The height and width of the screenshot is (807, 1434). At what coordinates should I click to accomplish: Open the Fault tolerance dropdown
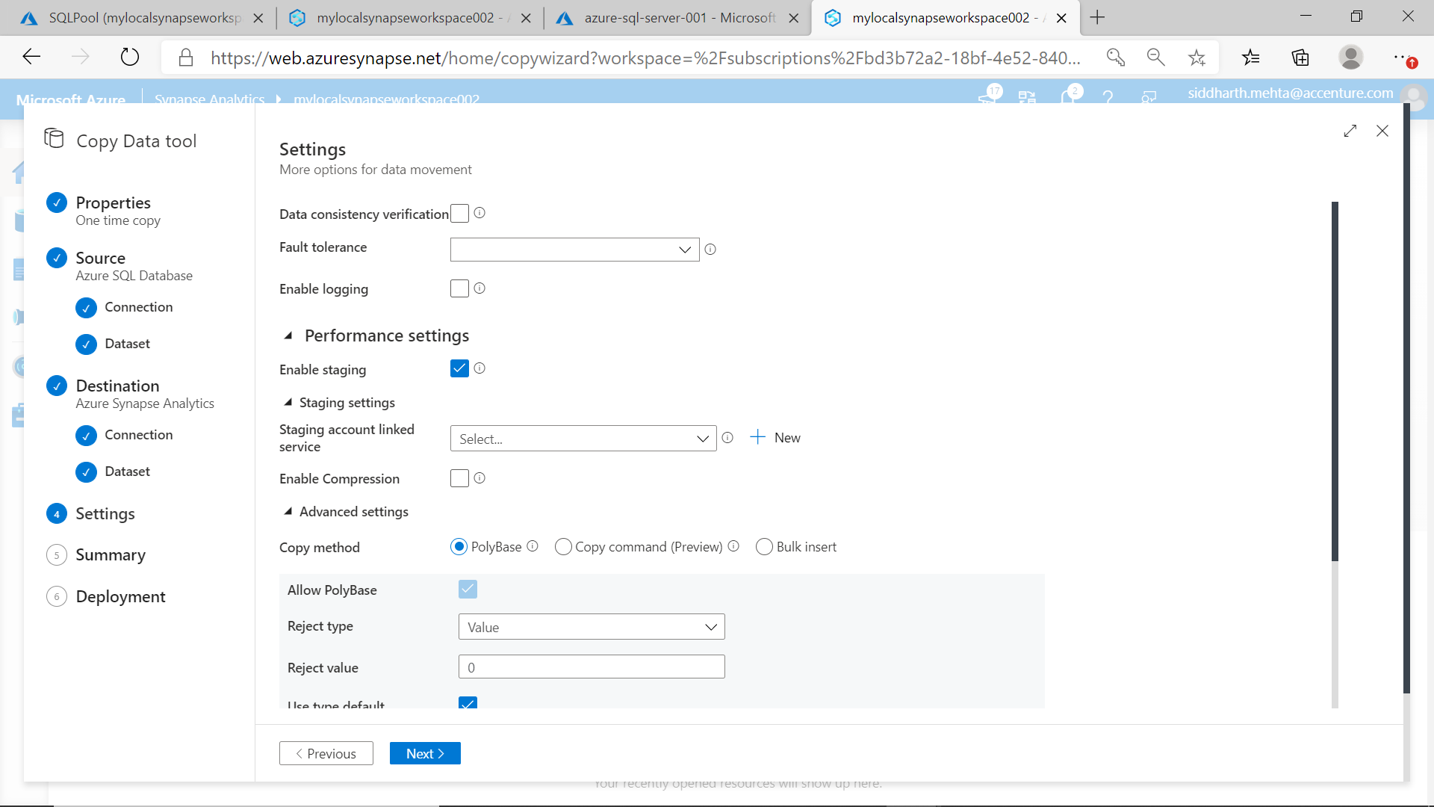tap(574, 250)
